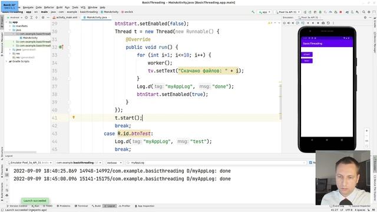
Task: Open the Build tool window tab
Action: (96, 206)
